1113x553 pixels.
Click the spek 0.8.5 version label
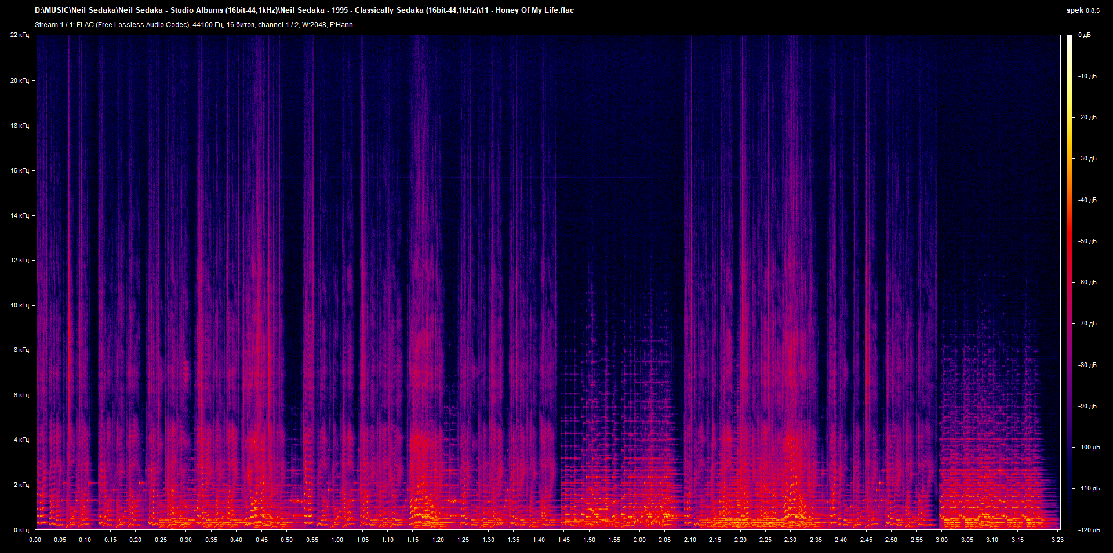click(x=1083, y=10)
